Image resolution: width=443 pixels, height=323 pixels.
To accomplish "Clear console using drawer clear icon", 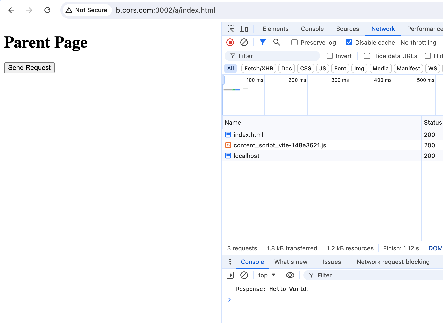I will (x=244, y=275).
